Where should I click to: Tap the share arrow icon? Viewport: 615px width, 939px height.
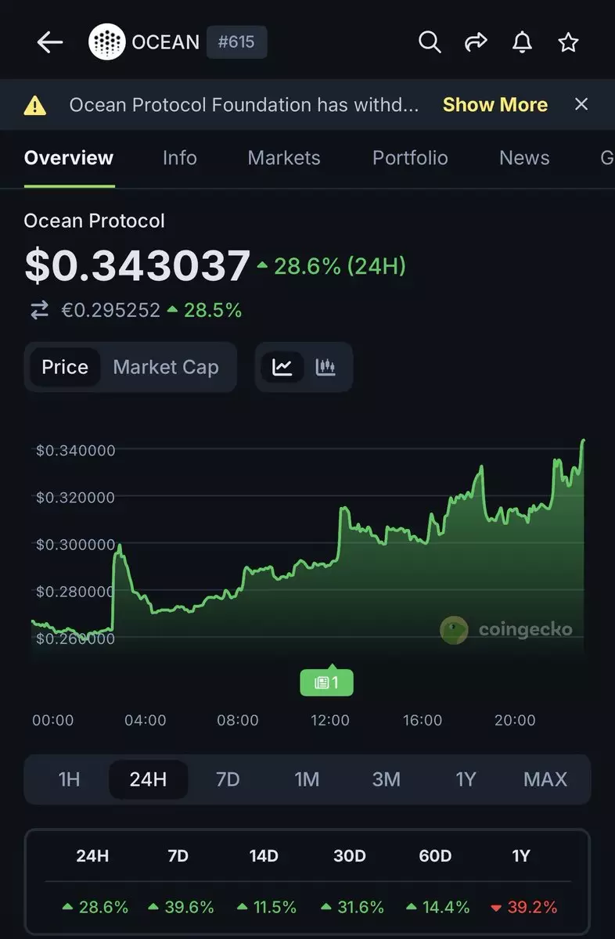tap(476, 42)
